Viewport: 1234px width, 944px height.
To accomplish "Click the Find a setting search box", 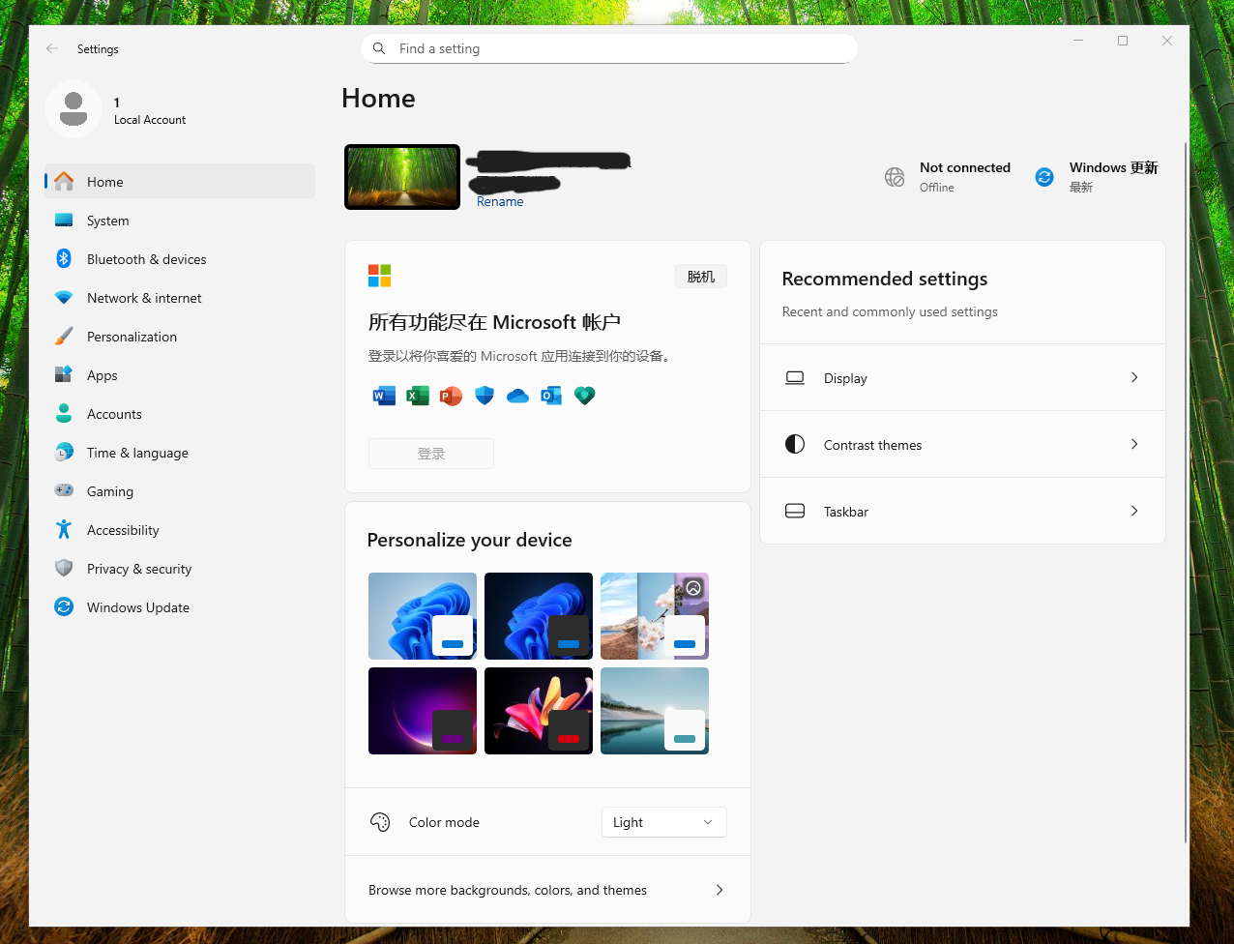I will point(609,48).
